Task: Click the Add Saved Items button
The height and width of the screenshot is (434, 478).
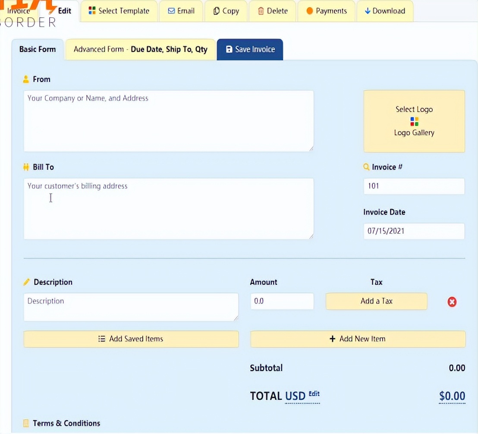Action: [x=131, y=339]
